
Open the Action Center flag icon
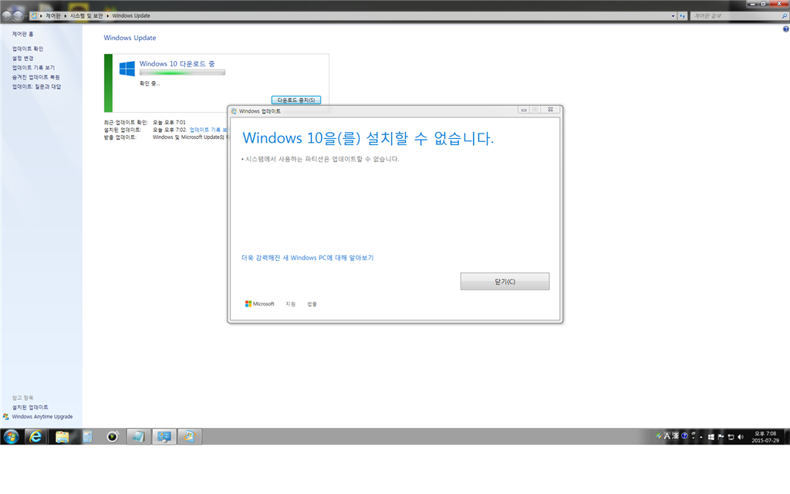721,437
